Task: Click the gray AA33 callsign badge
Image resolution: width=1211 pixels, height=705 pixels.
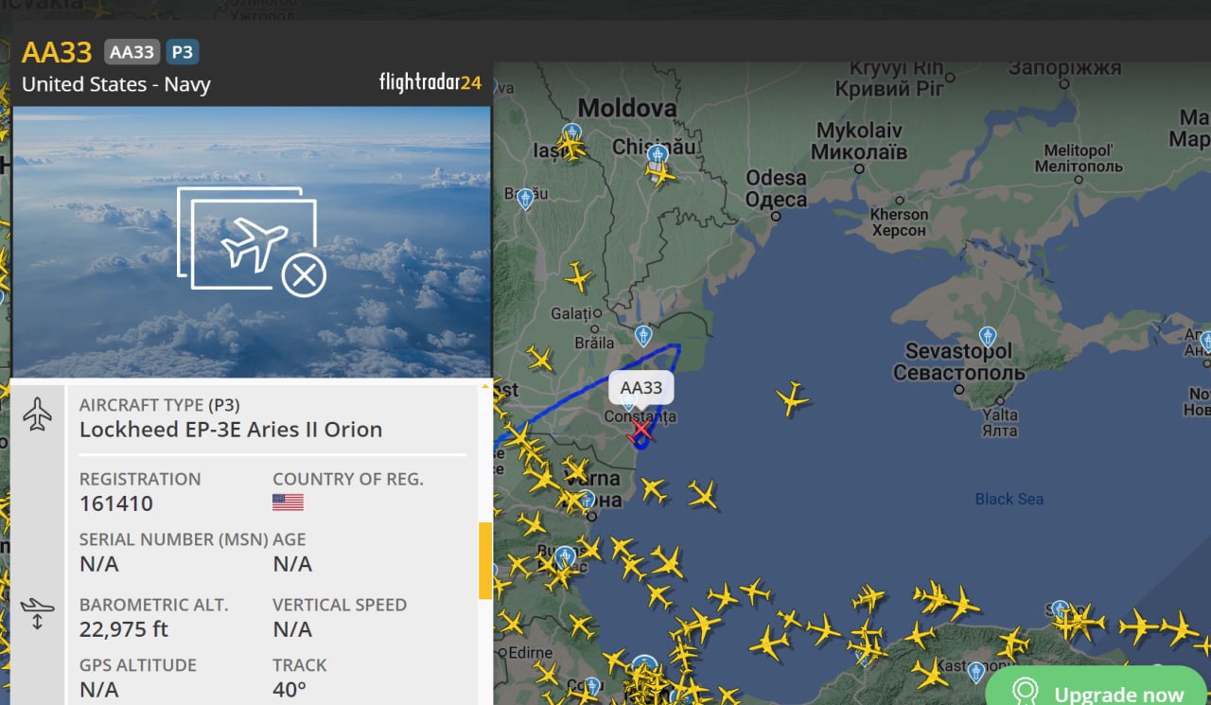Action: click(132, 52)
